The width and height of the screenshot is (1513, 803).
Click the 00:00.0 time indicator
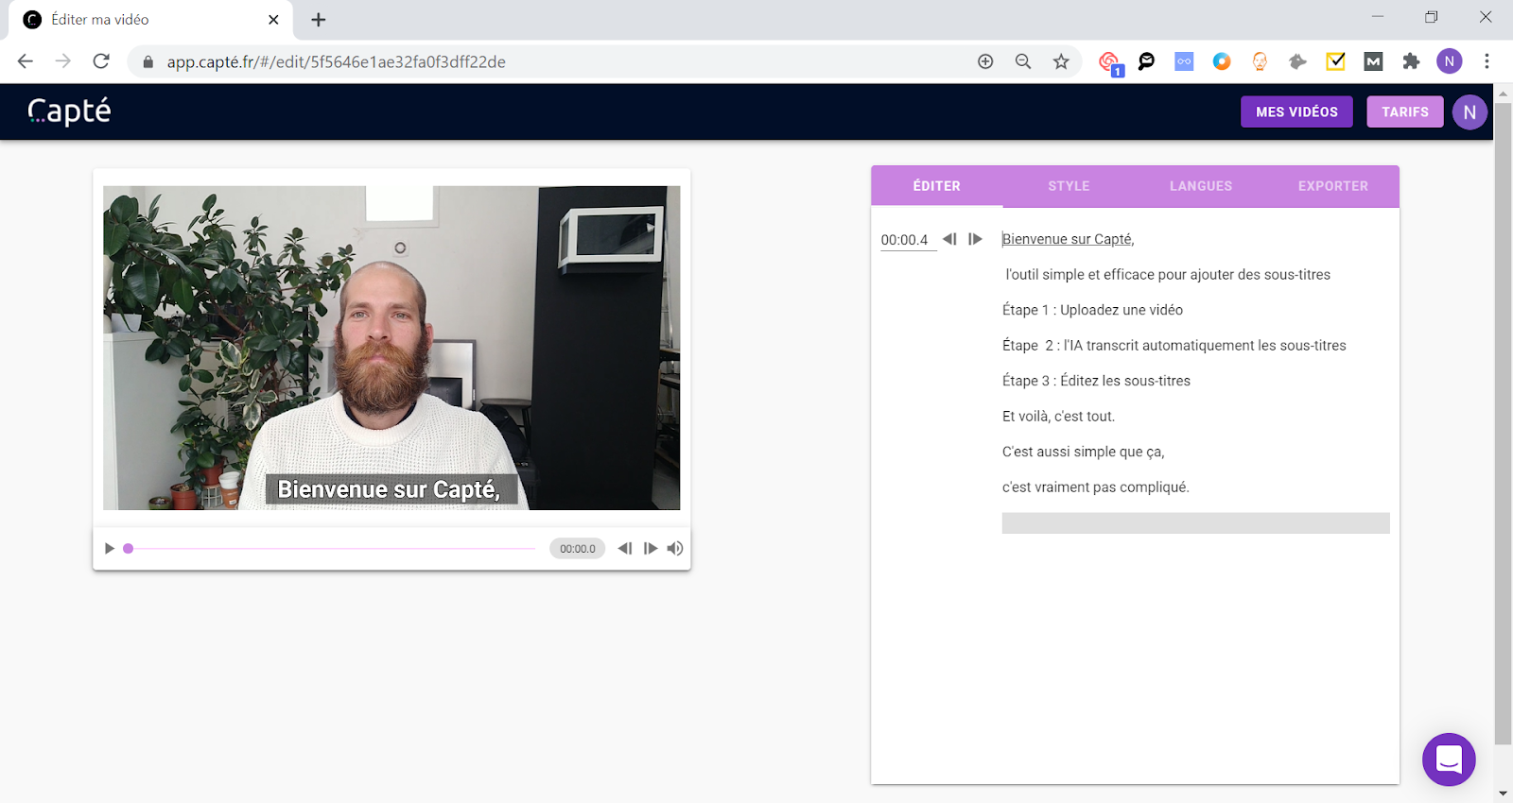coord(578,548)
